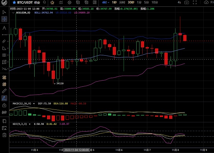
Task: Select the arrow cursor tool
Action: 4,12
